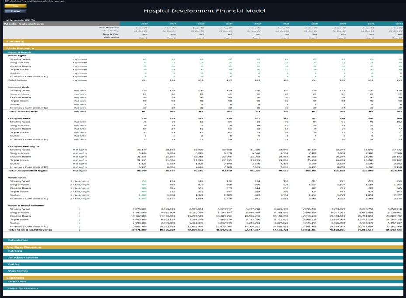Click the Sharing Ward room rate for 2023
Screen dimensions: 406x298
[x=144, y=181]
